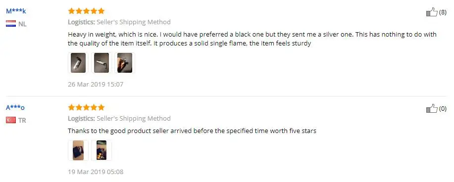Like M***k's review with thumbs-up icon

(x=432, y=12)
